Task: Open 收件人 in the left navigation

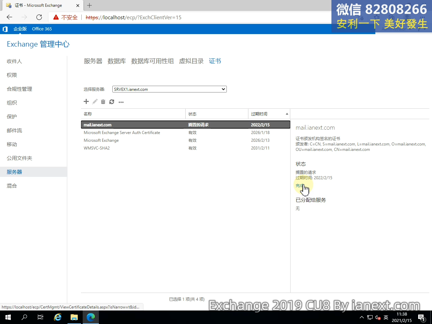Action: (14, 61)
